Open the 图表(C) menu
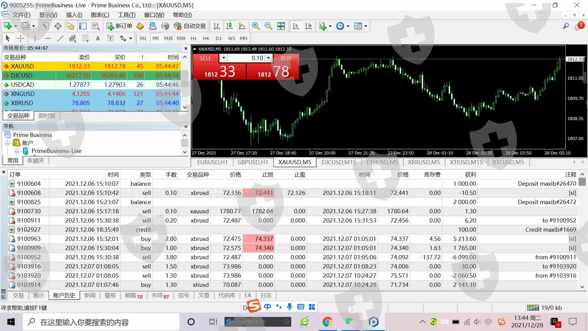 pyautogui.click(x=100, y=15)
